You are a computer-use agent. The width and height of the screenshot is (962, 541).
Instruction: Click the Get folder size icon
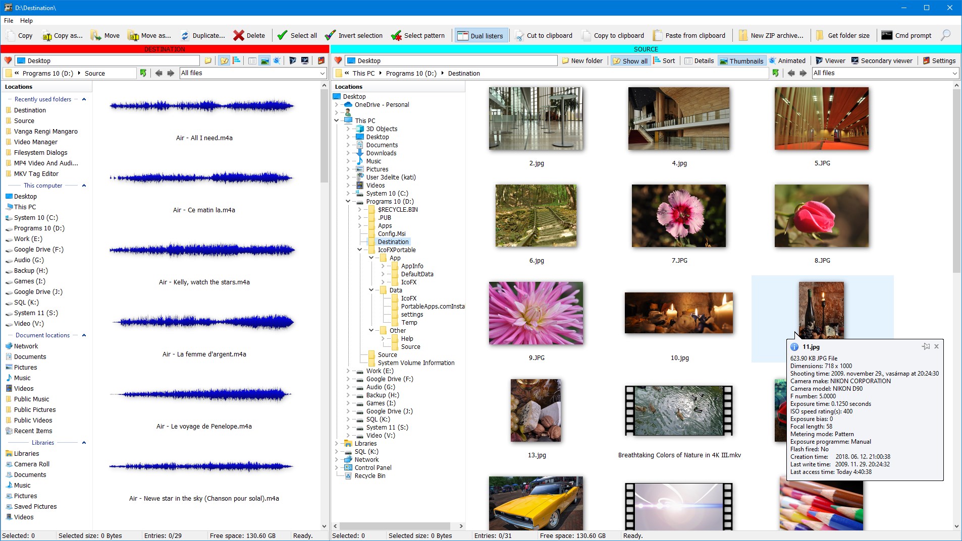[820, 35]
